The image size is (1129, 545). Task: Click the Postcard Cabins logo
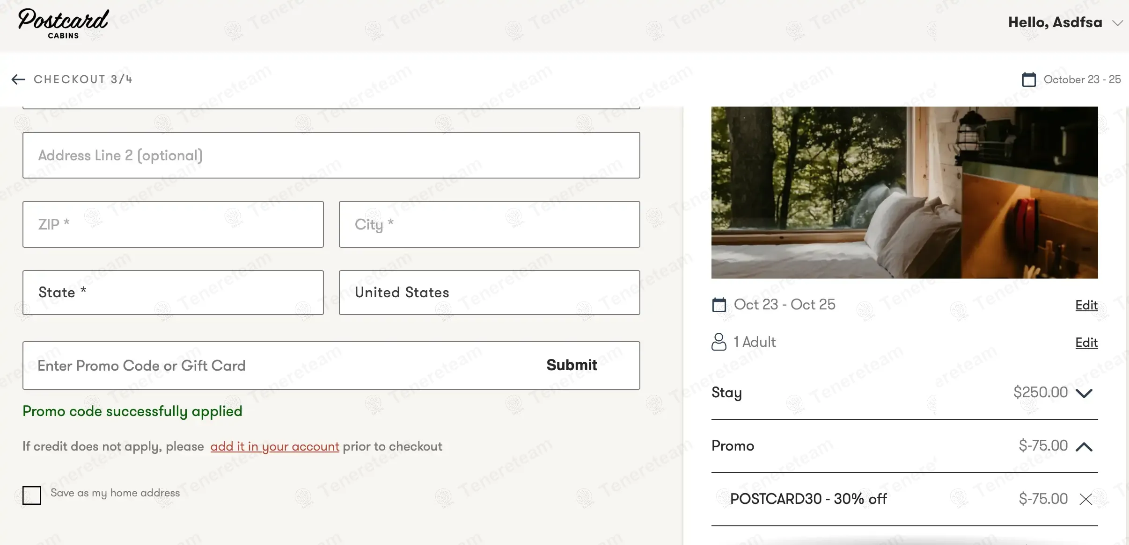pyautogui.click(x=63, y=23)
